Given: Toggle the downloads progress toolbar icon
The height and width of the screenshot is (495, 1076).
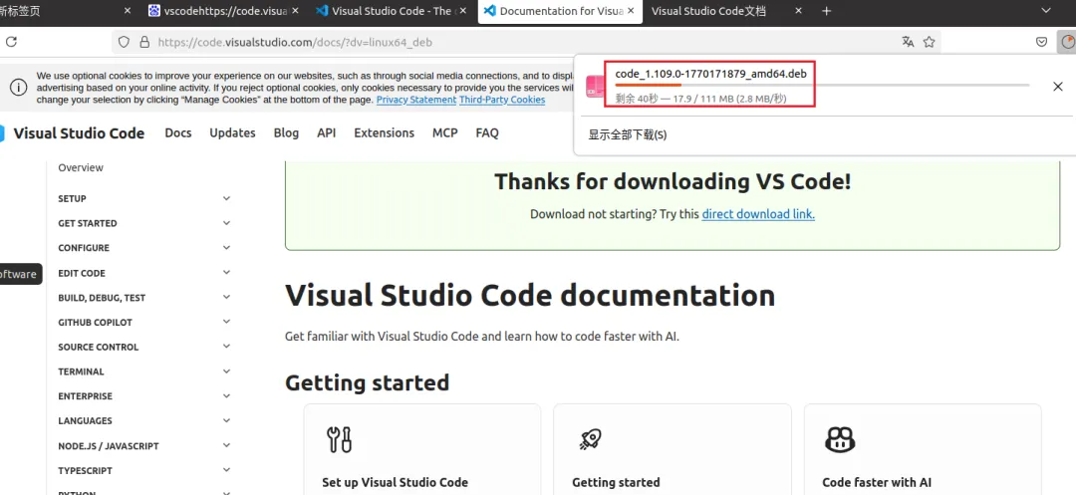Looking at the screenshot, I should (1066, 42).
